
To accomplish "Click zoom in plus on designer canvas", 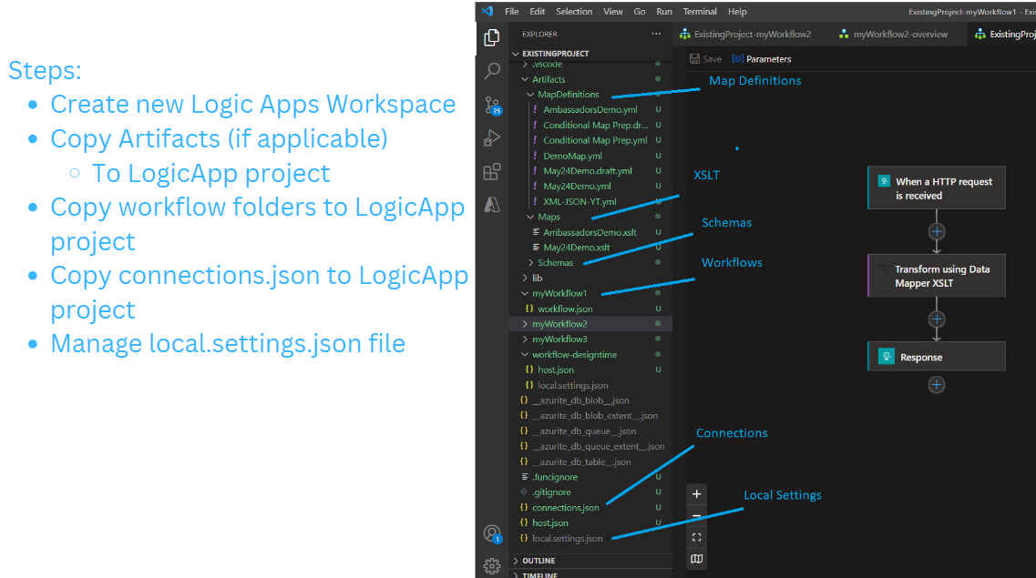I will 696,493.
